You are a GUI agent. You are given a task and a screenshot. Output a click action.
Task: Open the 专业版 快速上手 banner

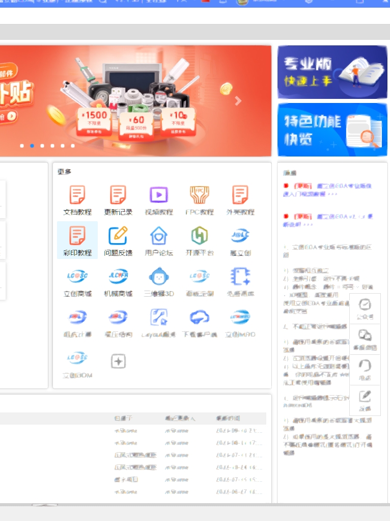tap(332, 72)
